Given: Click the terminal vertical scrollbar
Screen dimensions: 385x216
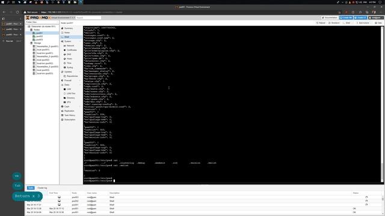Looking at the screenshot, I should [382, 104].
